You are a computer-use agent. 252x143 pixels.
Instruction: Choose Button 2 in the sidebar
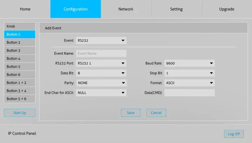pyautogui.click(x=19, y=43)
